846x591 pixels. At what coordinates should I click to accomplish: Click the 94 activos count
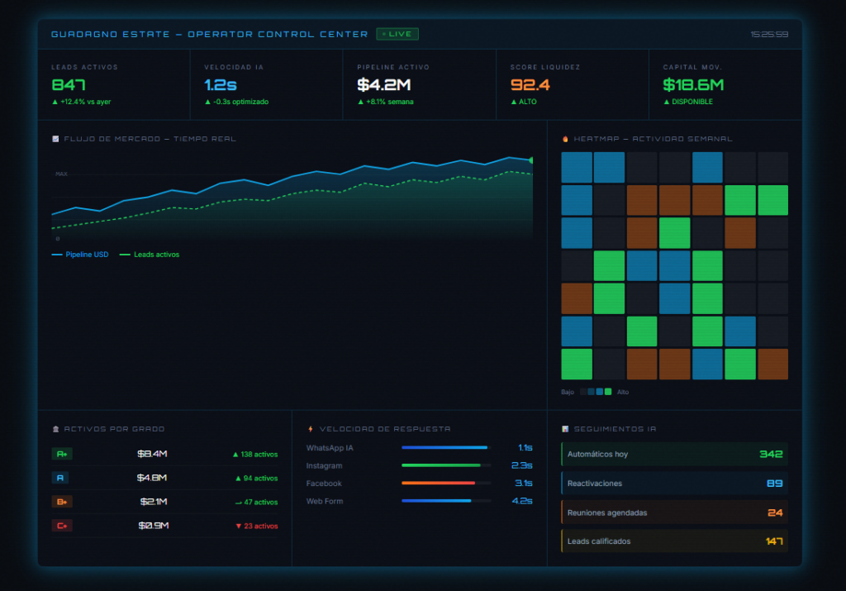pyautogui.click(x=257, y=479)
